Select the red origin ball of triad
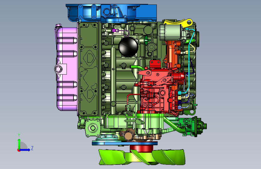Viewport: 261px width, 169px height. point(19,150)
